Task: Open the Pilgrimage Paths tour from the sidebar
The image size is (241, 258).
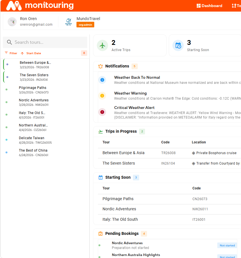Action: tap(32, 90)
